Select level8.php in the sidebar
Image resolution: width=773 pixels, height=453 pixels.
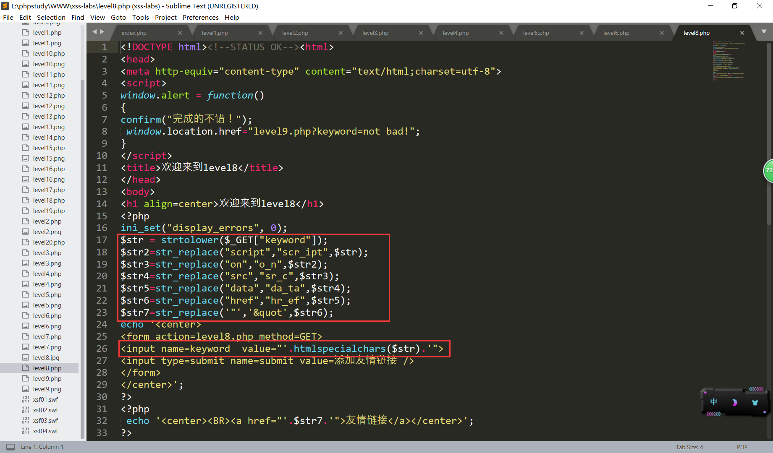(47, 368)
